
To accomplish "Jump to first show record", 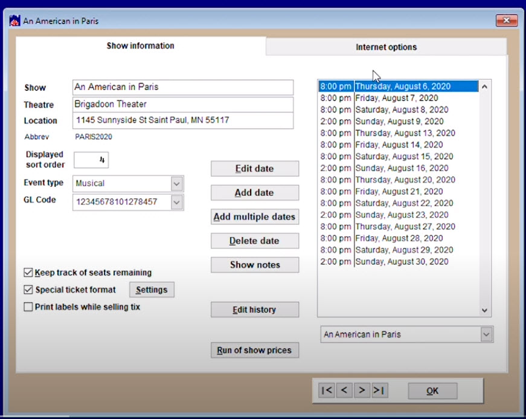I will pos(326,390).
